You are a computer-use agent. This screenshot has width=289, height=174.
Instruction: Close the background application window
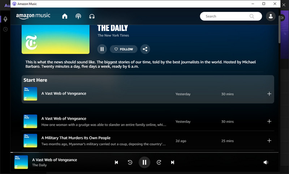point(284,5)
